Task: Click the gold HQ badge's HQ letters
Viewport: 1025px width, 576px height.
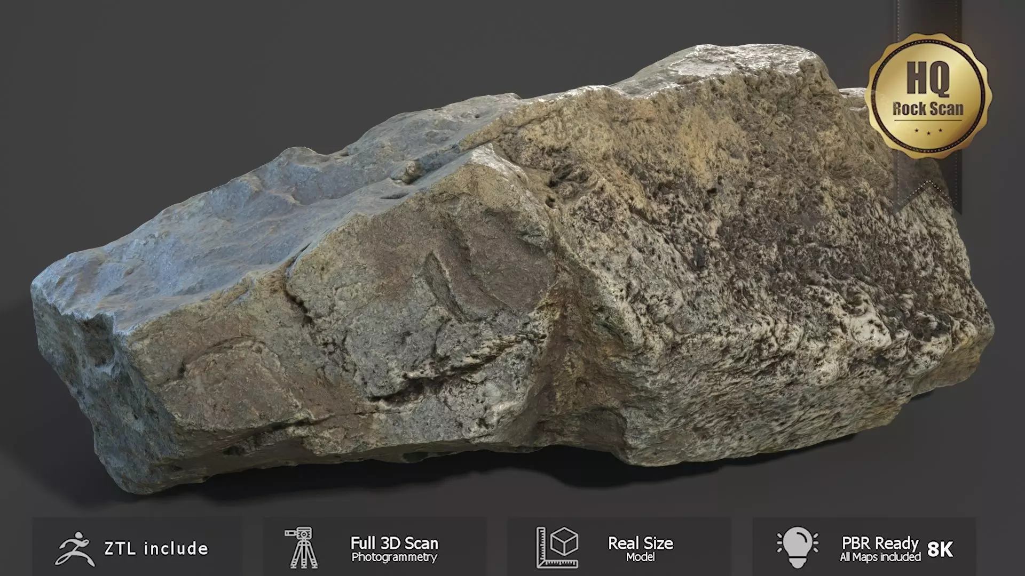Action: pyautogui.click(x=928, y=78)
